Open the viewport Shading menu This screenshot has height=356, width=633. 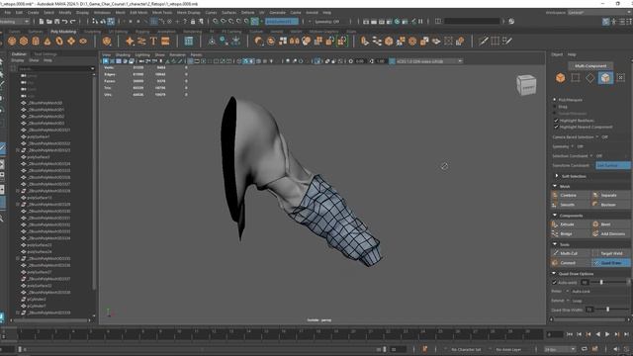(x=123, y=54)
